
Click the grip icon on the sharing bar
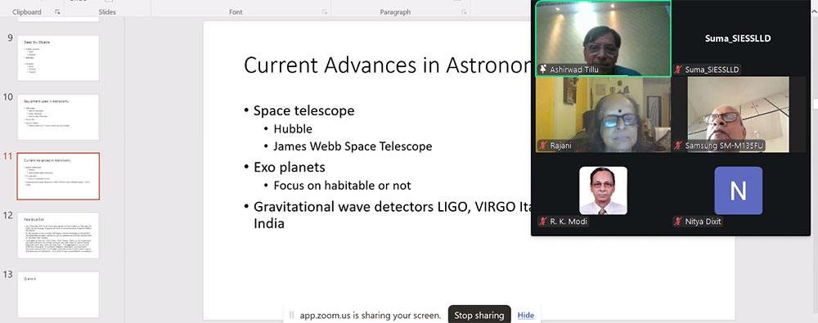(291, 315)
